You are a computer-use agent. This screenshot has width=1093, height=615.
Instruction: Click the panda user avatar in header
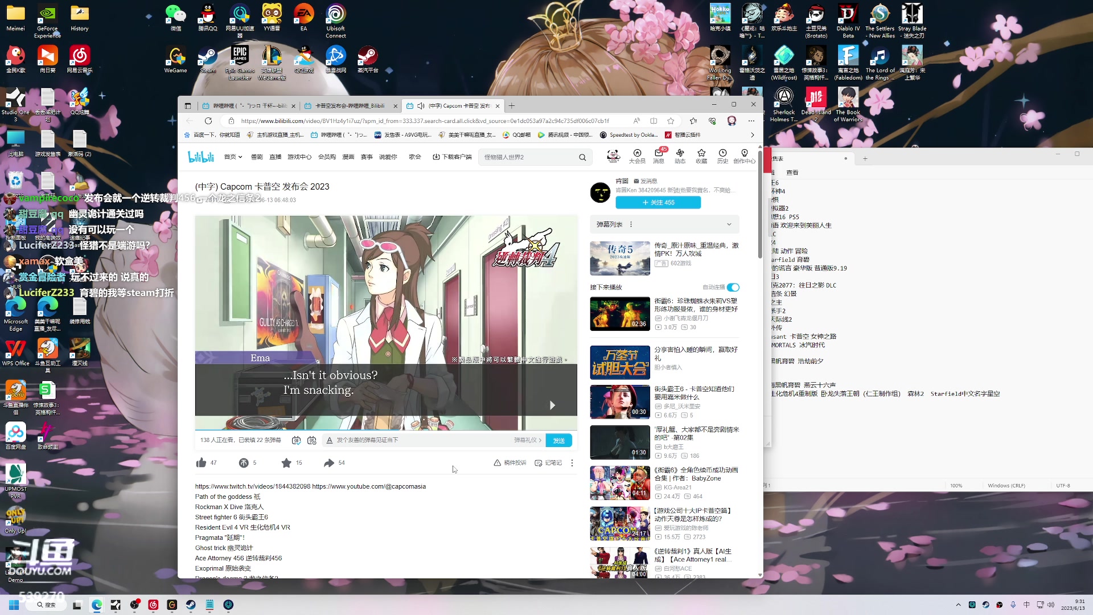click(x=613, y=156)
